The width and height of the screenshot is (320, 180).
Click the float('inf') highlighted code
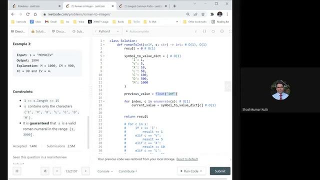[166, 94]
